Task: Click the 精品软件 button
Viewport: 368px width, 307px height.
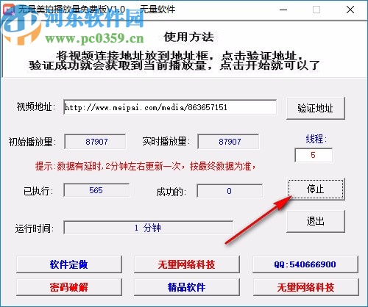Action: tap(187, 287)
